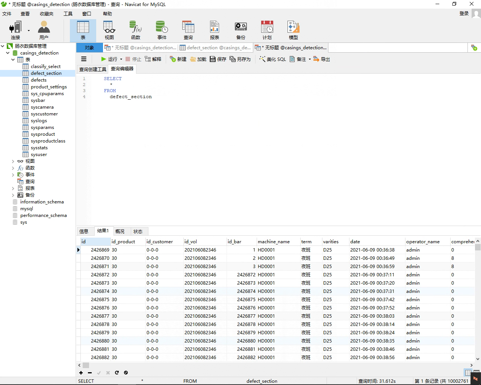This screenshot has width=481, height=385.
Task: Expand the 视图 tree node
Action: click(x=13, y=161)
